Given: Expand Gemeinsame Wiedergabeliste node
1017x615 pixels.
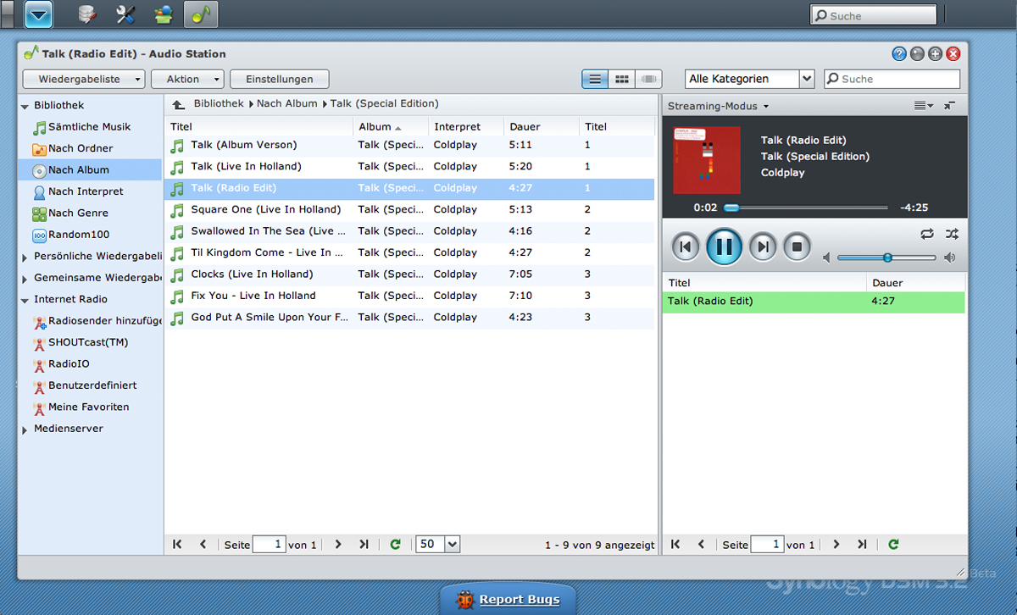Looking at the screenshot, I should (x=25, y=278).
